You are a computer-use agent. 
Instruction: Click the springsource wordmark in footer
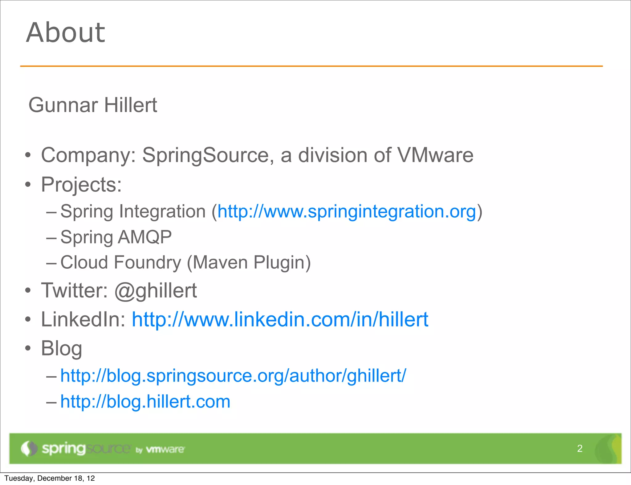pyautogui.click(x=86, y=449)
